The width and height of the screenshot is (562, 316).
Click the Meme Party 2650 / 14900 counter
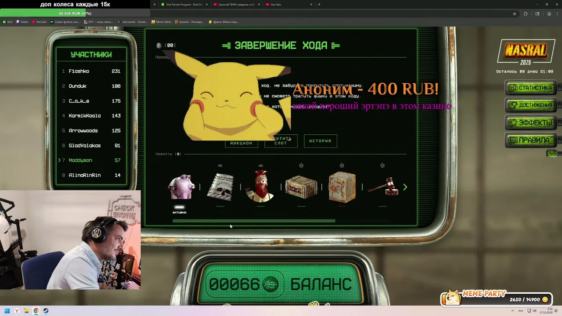(529, 300)
